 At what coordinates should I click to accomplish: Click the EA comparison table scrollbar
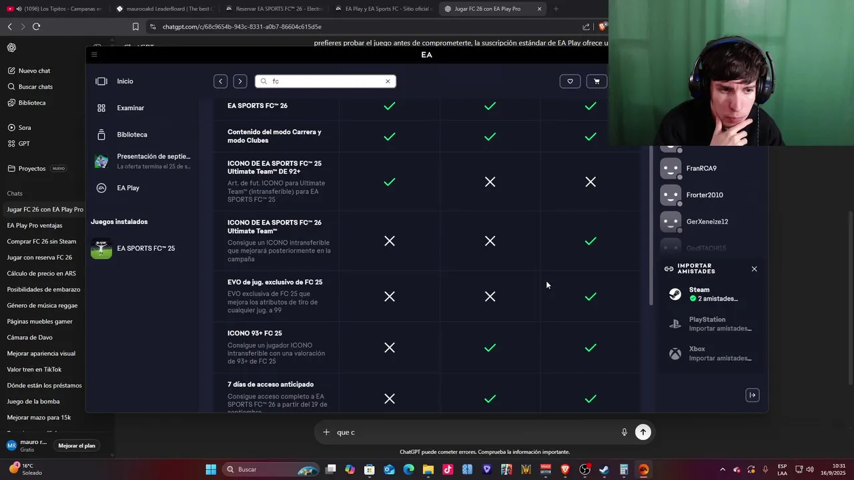click(651, 227)
